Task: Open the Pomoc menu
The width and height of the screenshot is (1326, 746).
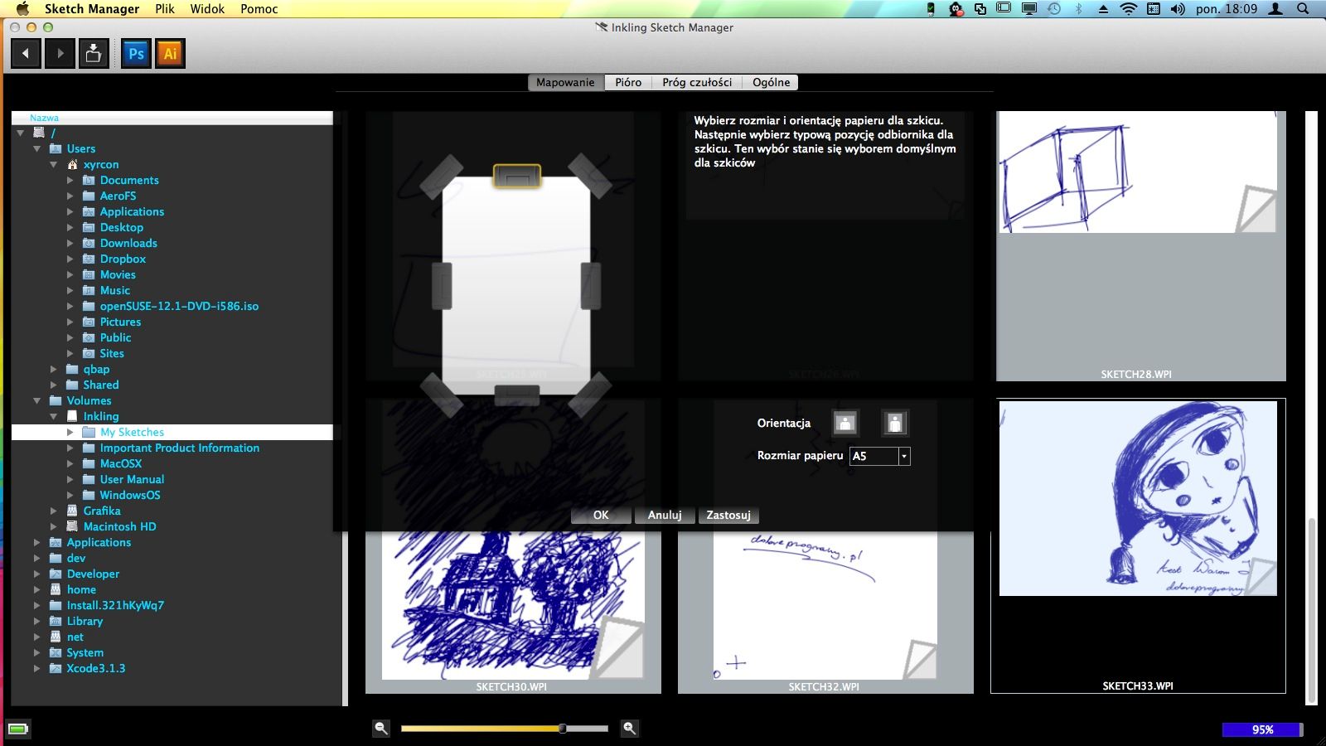Action: click(x=259, y=9)
